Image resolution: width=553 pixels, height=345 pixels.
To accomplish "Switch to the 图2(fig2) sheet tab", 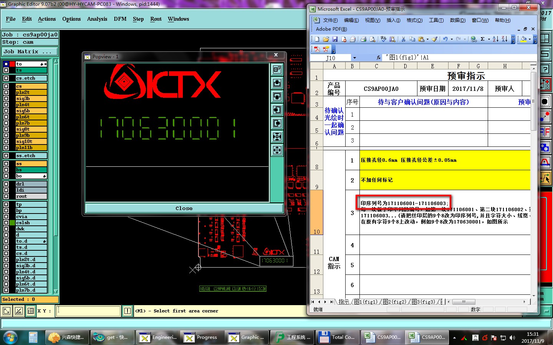I will (x=394, y=302).
